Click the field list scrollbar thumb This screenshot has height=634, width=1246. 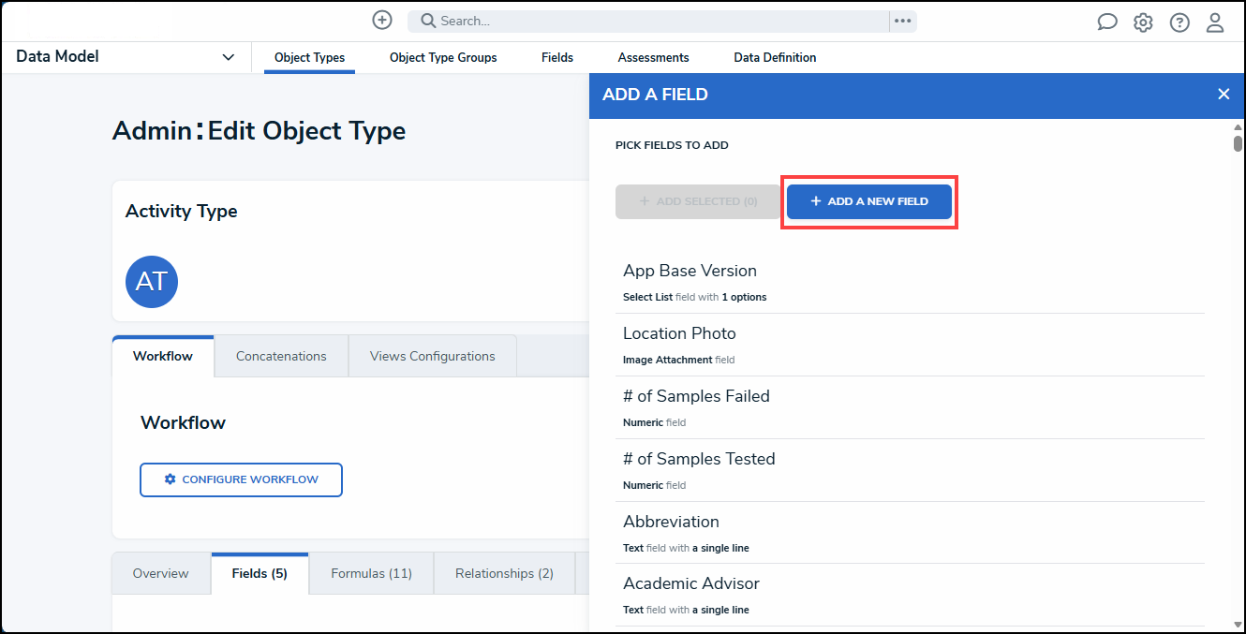[1238, 143]
